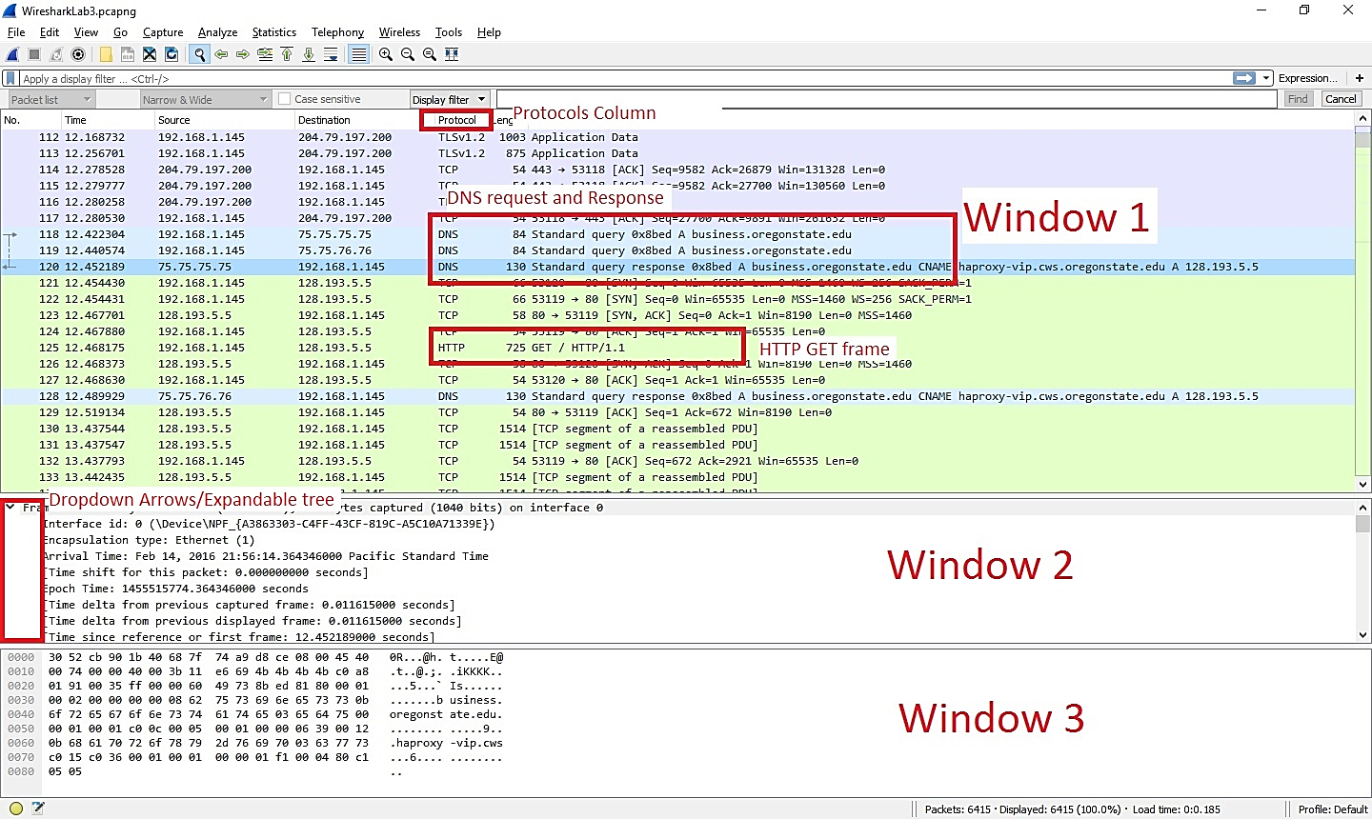Restart the current capture
Screen dimensions: 1372x819
pos(56,54)
